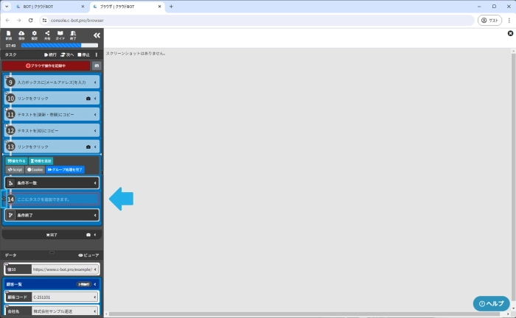
Task: Select task 12 テキストを[ID]にコピー
Action: pos(52,131)
